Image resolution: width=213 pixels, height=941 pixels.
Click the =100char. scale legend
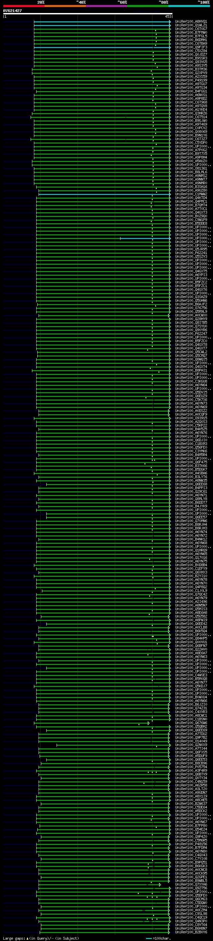pyautogui.click(x=158, y=938)
